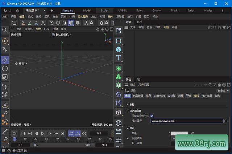Go to start of animation
Viewport: 232px width, 154px height.
coord(23,134)
